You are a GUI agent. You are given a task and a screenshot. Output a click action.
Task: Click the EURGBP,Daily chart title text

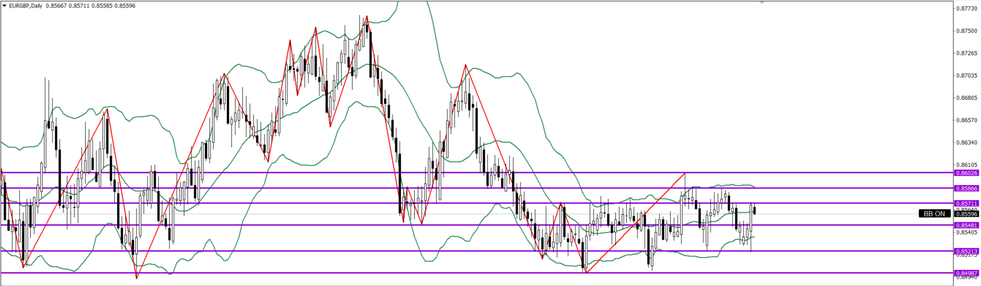click(x=25, y=6)
